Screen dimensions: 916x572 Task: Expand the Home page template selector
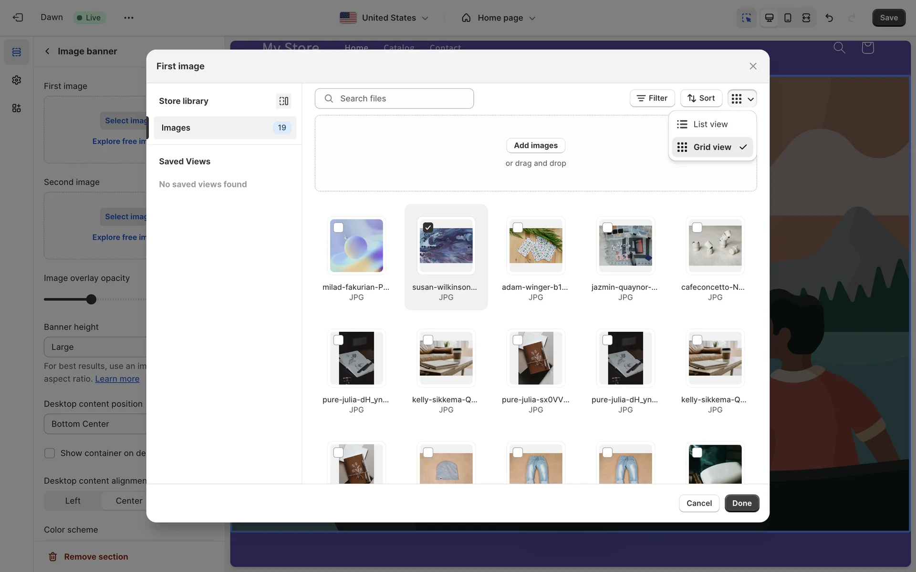pos(499,18)
